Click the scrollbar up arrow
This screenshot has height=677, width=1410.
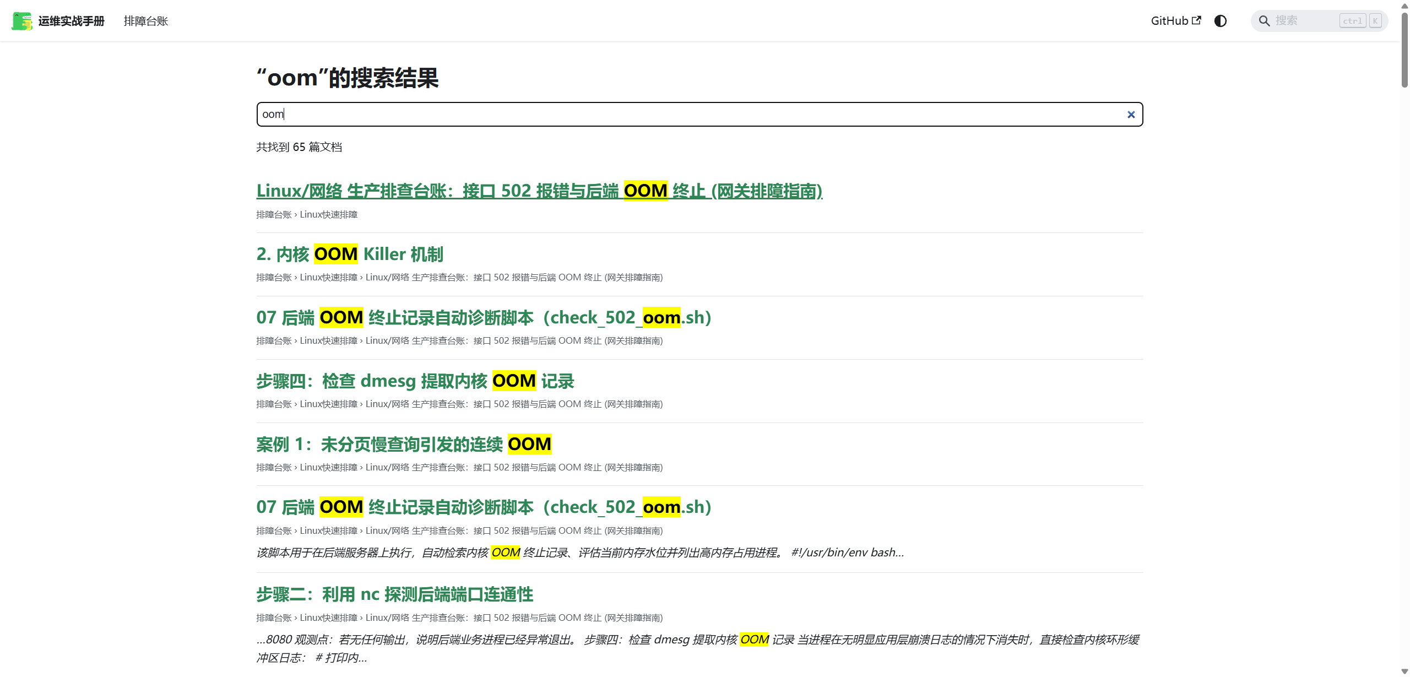pyautogui.click(x=1404, y=5)
